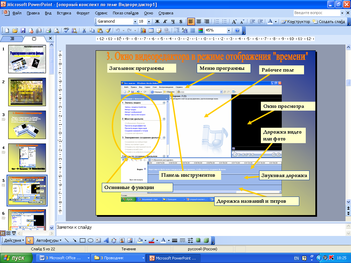Image resolution: width=351 pixels, height=263 pixels.
Task: Apply the red line color
Action: click(x=152, y=240)
